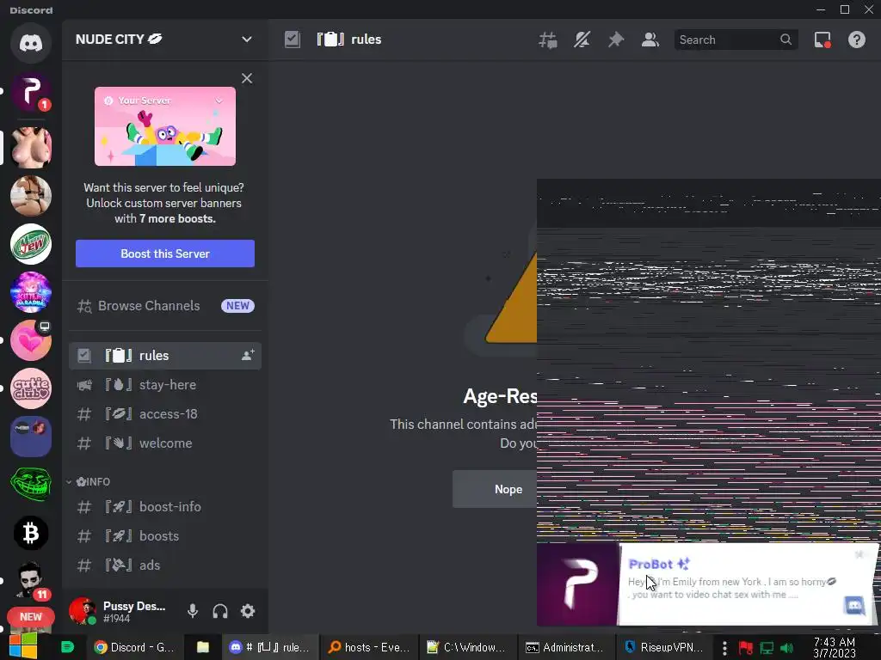Open the Bitcoin server icon

pyautogui.click(x=31, y=533)
